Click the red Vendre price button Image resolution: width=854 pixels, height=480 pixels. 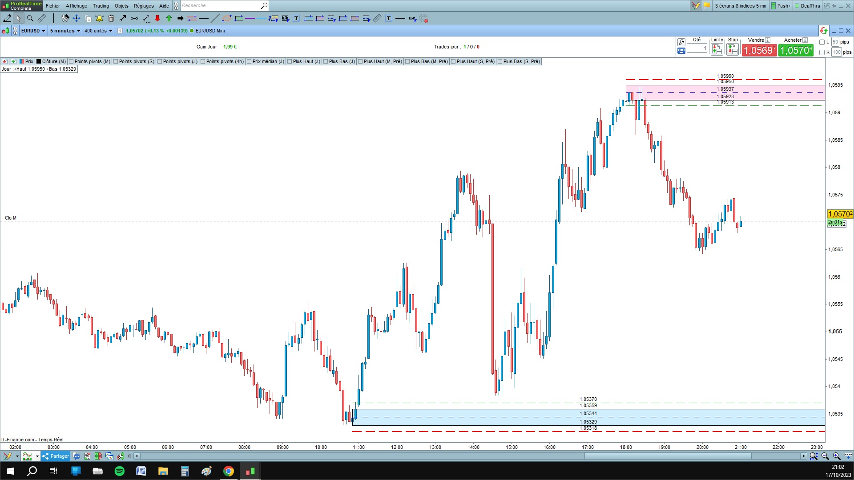click(x=759, y=50)
